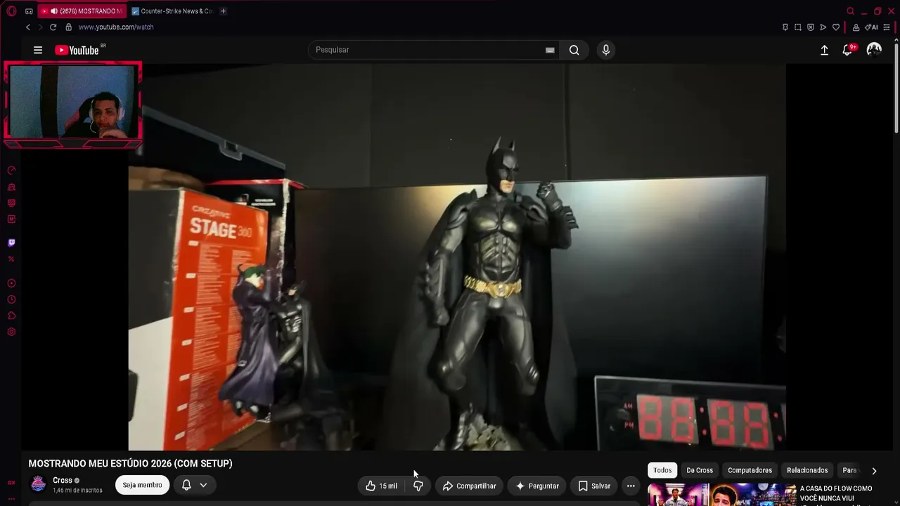900x506 pixels.
Task: Bookmark this page with the heart icon
Action: [836, 27]
